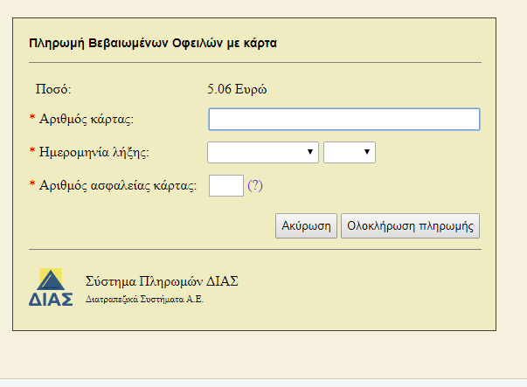Click the Ολοκλήρωση πληρωμής button
This screenshot has width=527, height=387.
click(x=411, y=225)
